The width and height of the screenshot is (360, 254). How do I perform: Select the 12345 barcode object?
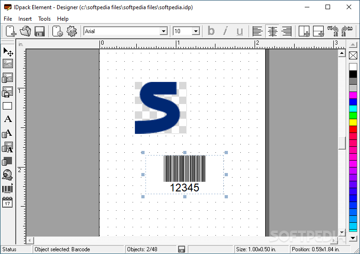point(185,174)
